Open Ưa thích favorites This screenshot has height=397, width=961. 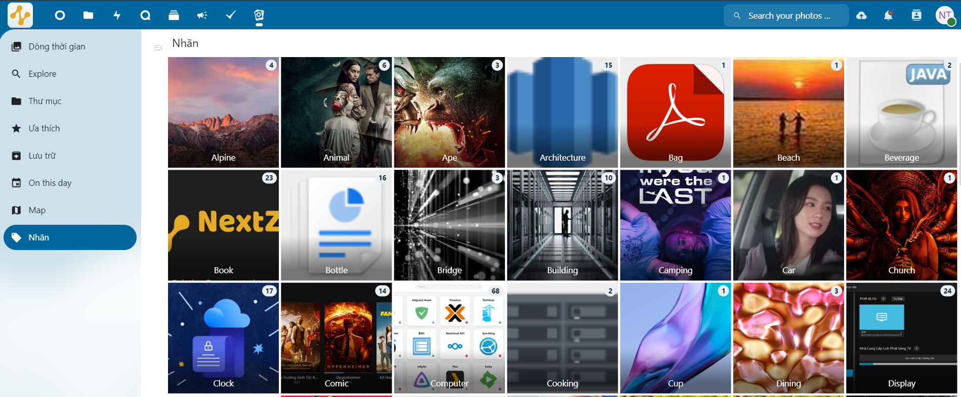[x=70, y=128]
